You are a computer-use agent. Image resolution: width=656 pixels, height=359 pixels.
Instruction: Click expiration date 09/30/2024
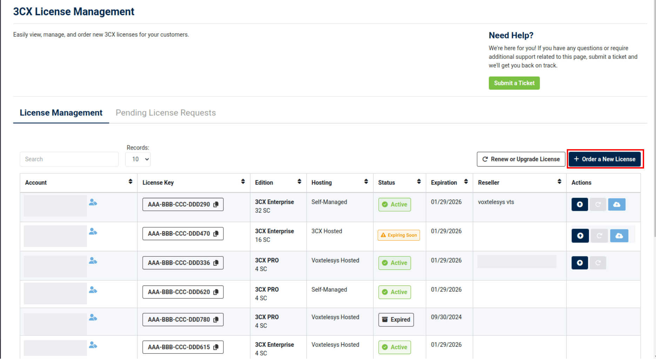click(446, 317)
